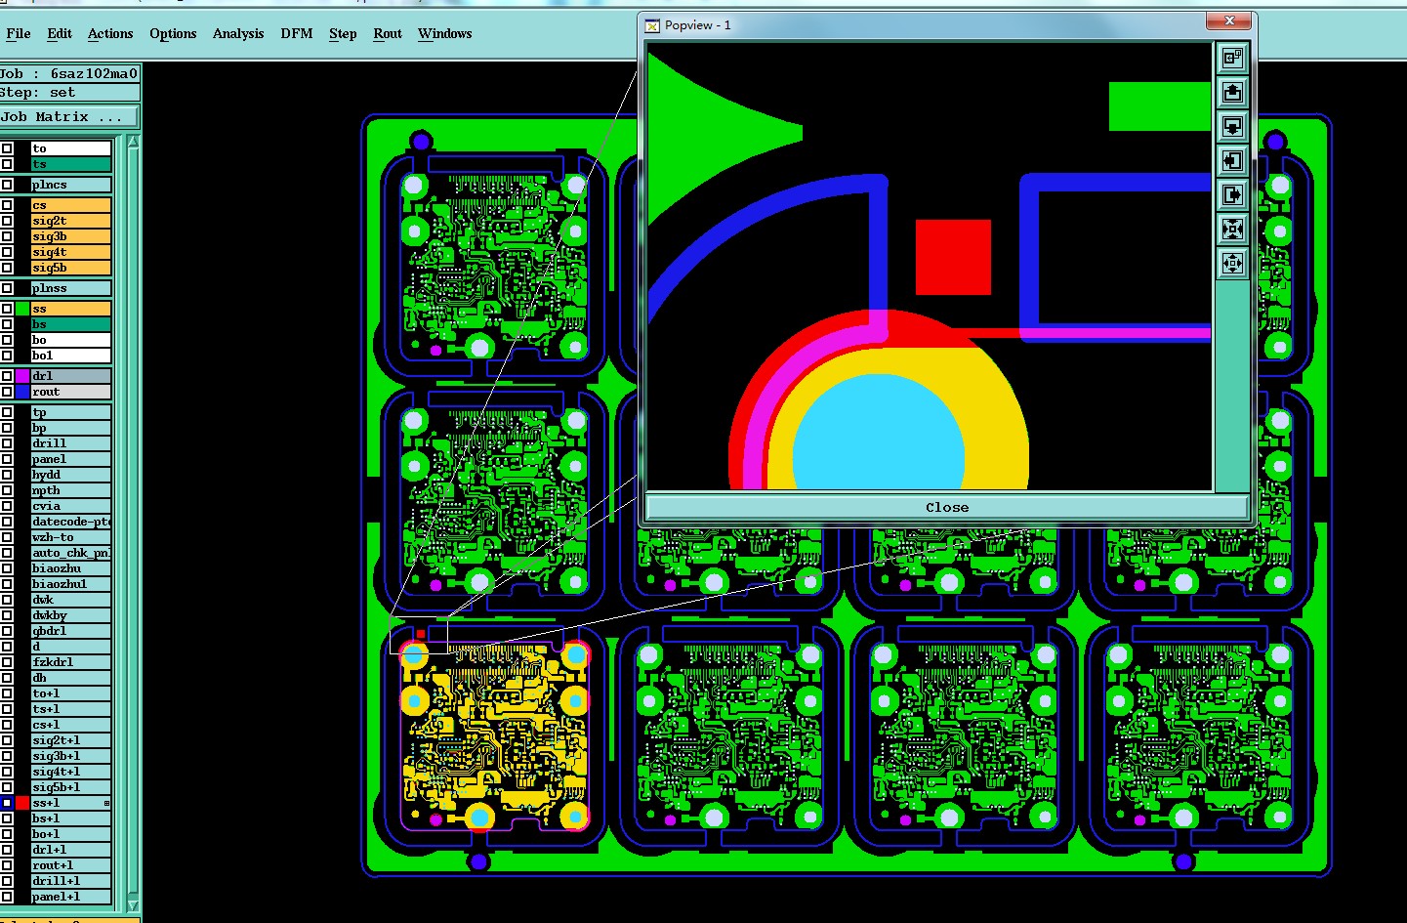Pan the Popview right with the arrow icon

coord(1232,194)
